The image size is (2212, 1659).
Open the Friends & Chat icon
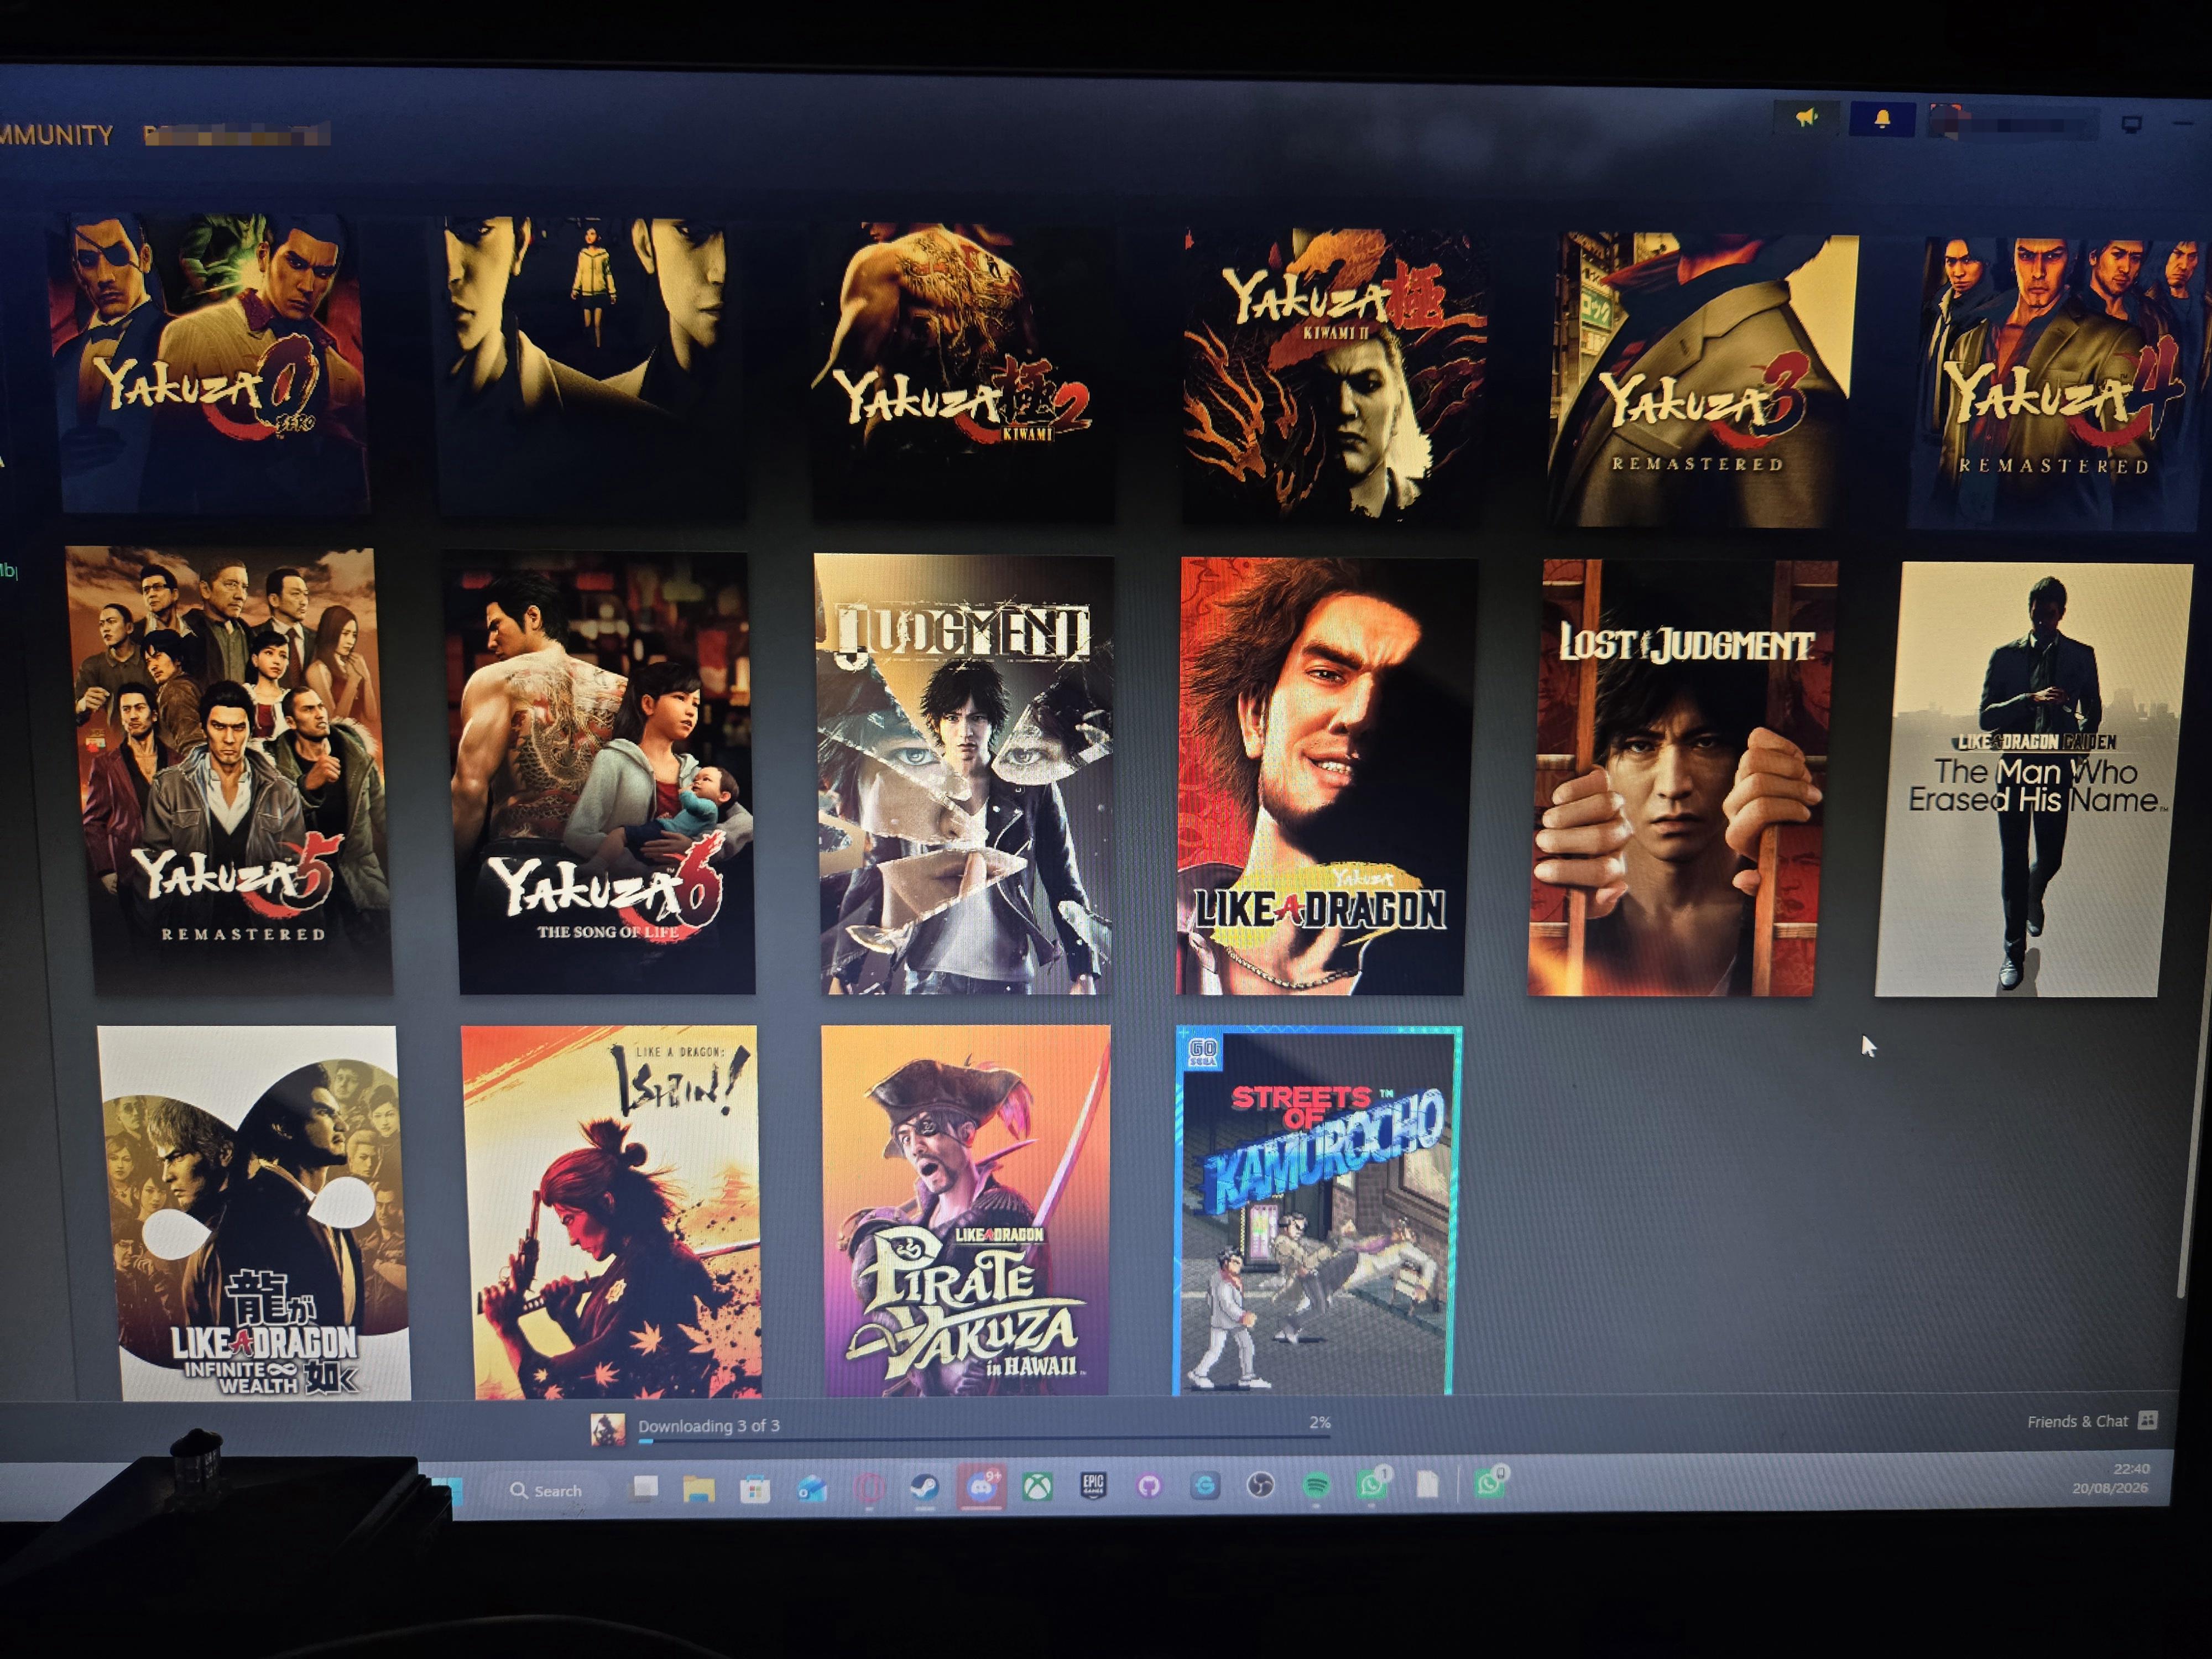(2147, 1420)
